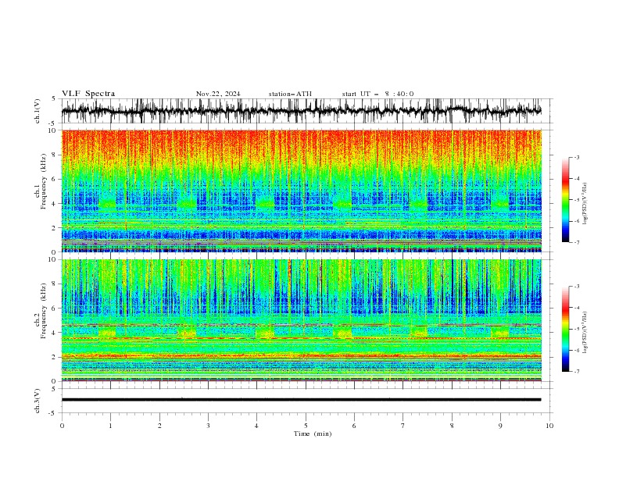Image resolution: width=619 pixels, height=478 pixels.
Task: Select the "Time (min)" x-axis label
Action: (x=313, y=433)
